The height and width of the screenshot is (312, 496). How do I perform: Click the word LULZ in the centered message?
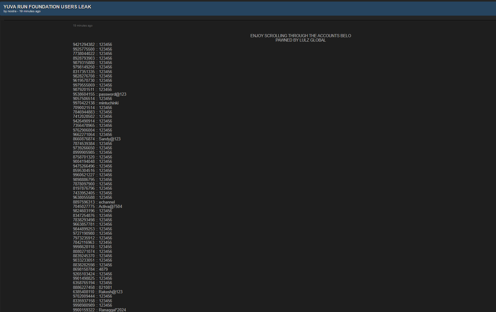pos(304,40)
